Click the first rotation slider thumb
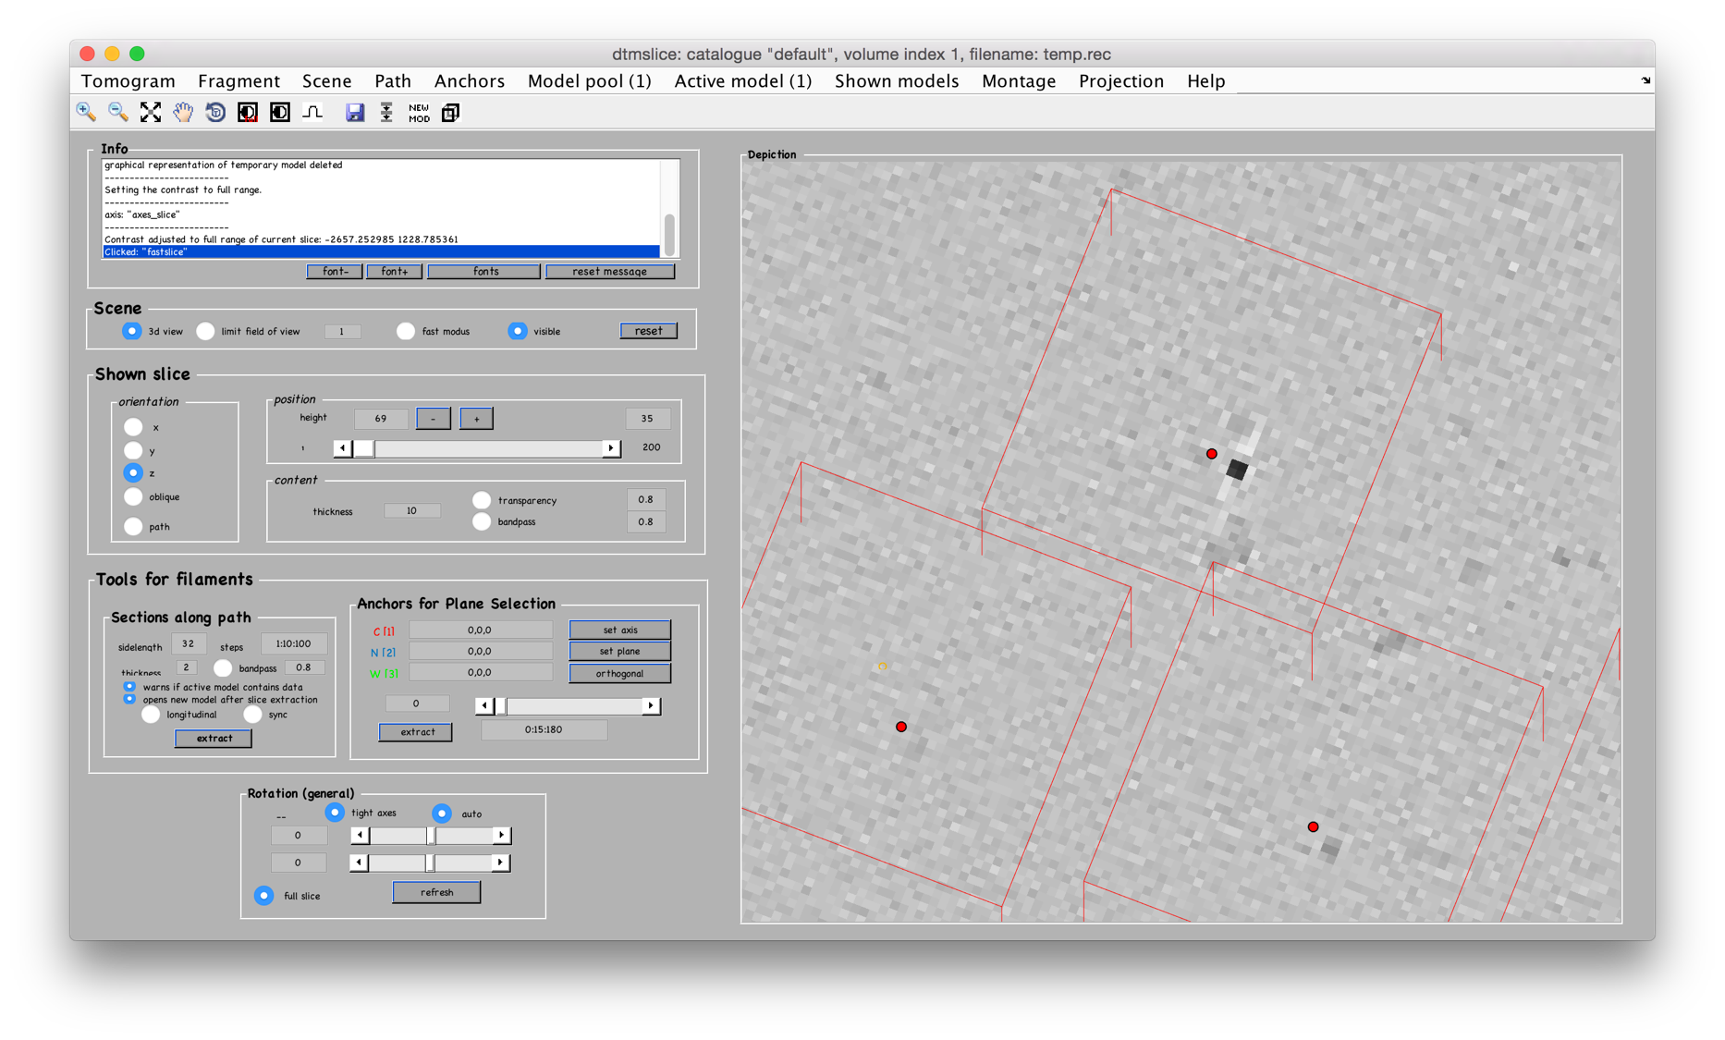The image size is (1725, 1040). pyautogui.click(x=431, y=836)
